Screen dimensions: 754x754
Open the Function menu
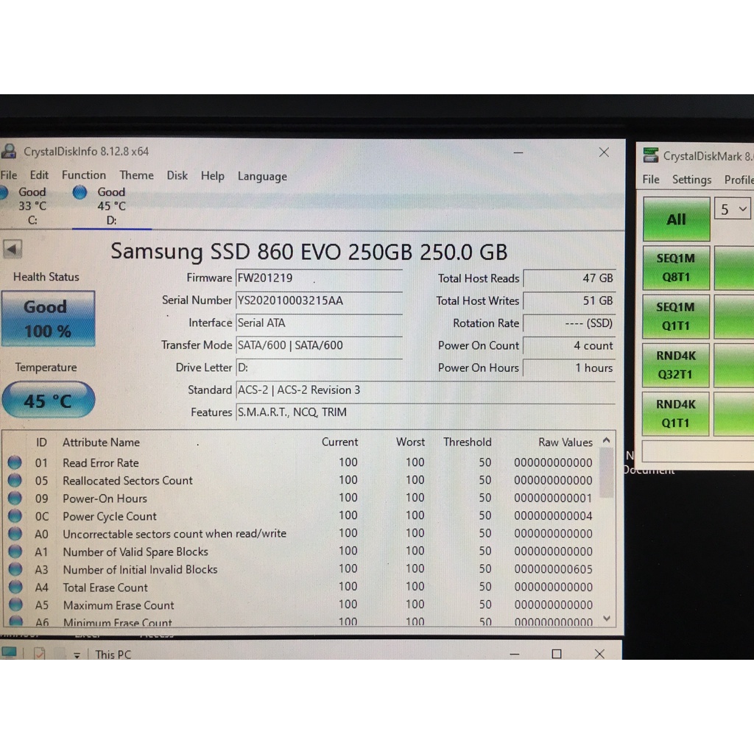[84, 175]
